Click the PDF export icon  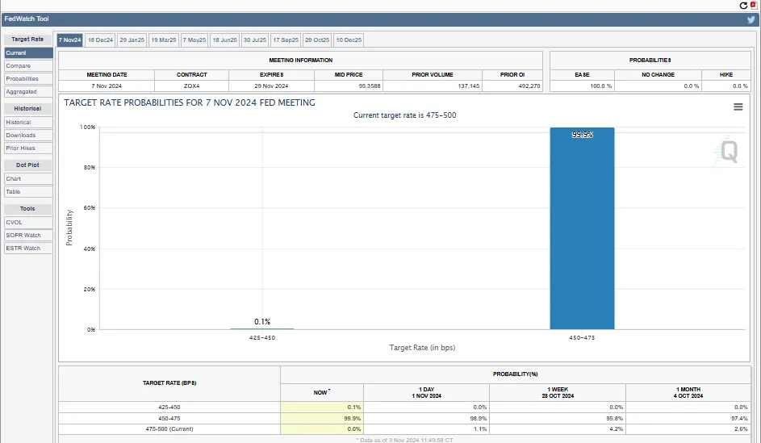[x=754, y=5]
